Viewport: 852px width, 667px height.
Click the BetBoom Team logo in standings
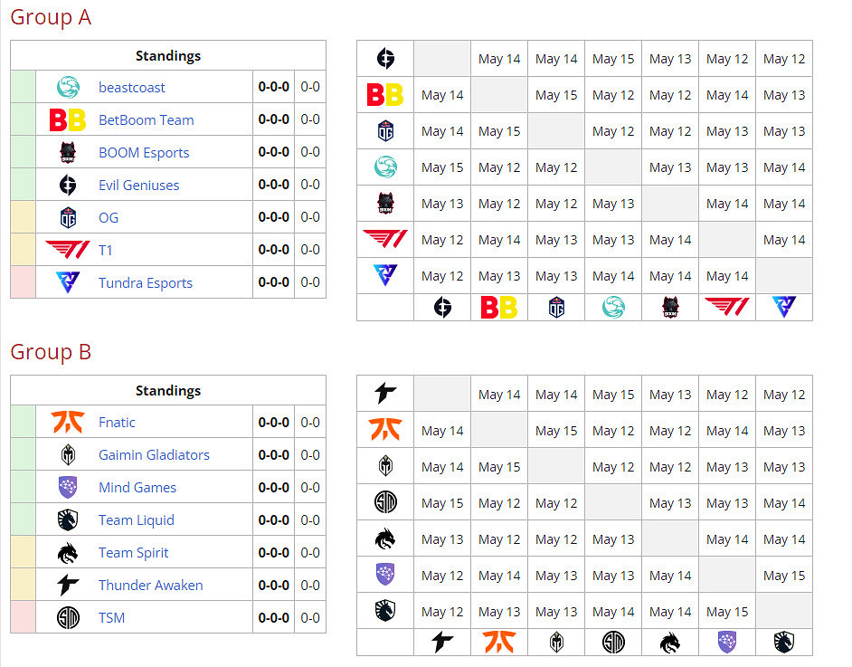[68, 120]
